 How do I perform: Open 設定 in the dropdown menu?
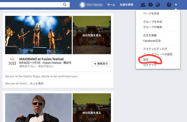(146, 60)
